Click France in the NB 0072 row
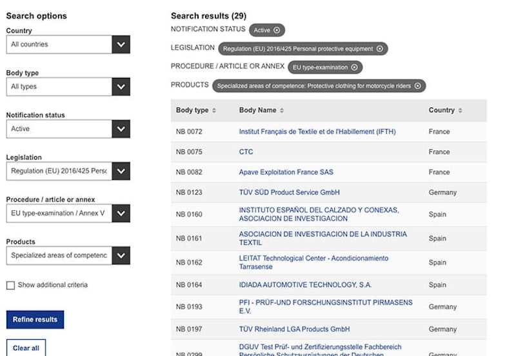The height and width of the screenshot is (356, 516). (439, 132)
